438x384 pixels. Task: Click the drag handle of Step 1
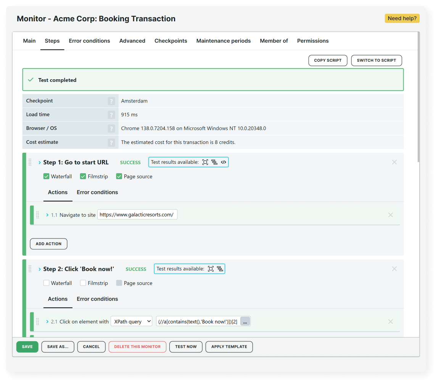[30, 162]
